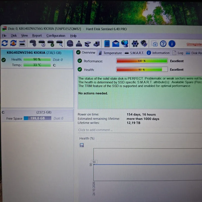
Task: Click the Performance 100 % bar
Action: 142,61
